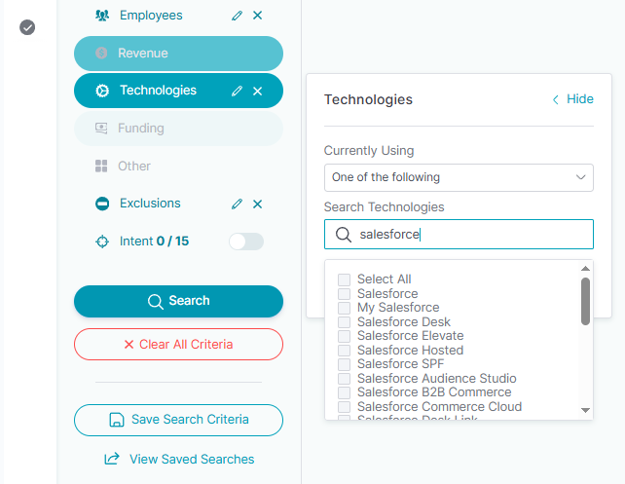Click the Technologies pencil edit icon
This screenshot has width=625, height=484.
point(237,91)
